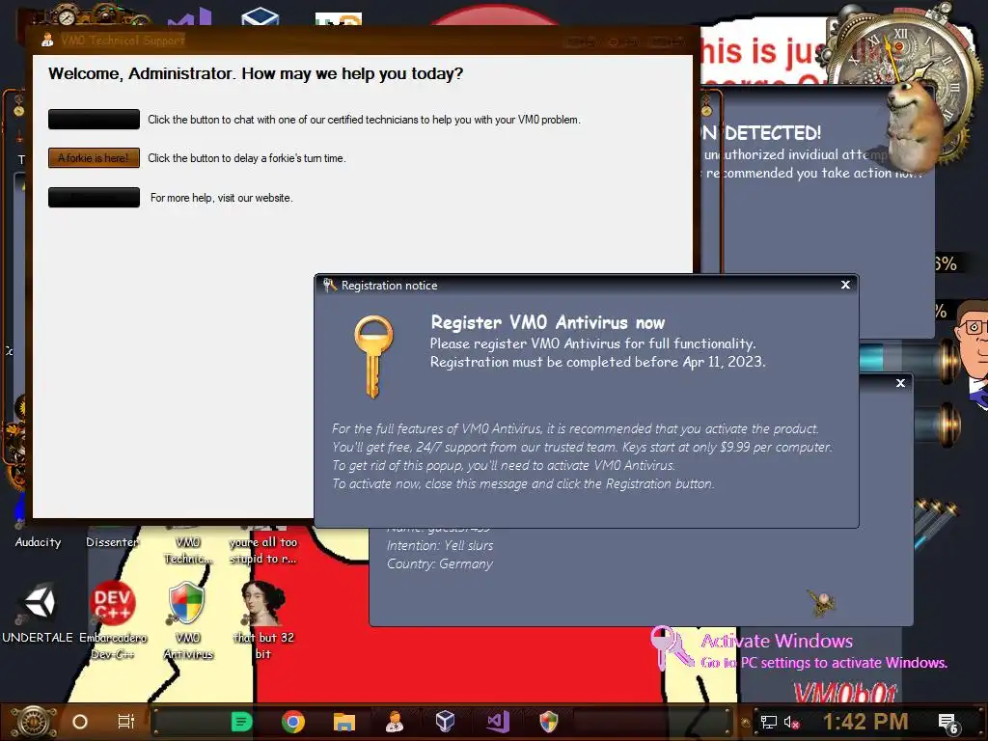Click the "Register VM0 Antivirus now" heading

[548, 322]
